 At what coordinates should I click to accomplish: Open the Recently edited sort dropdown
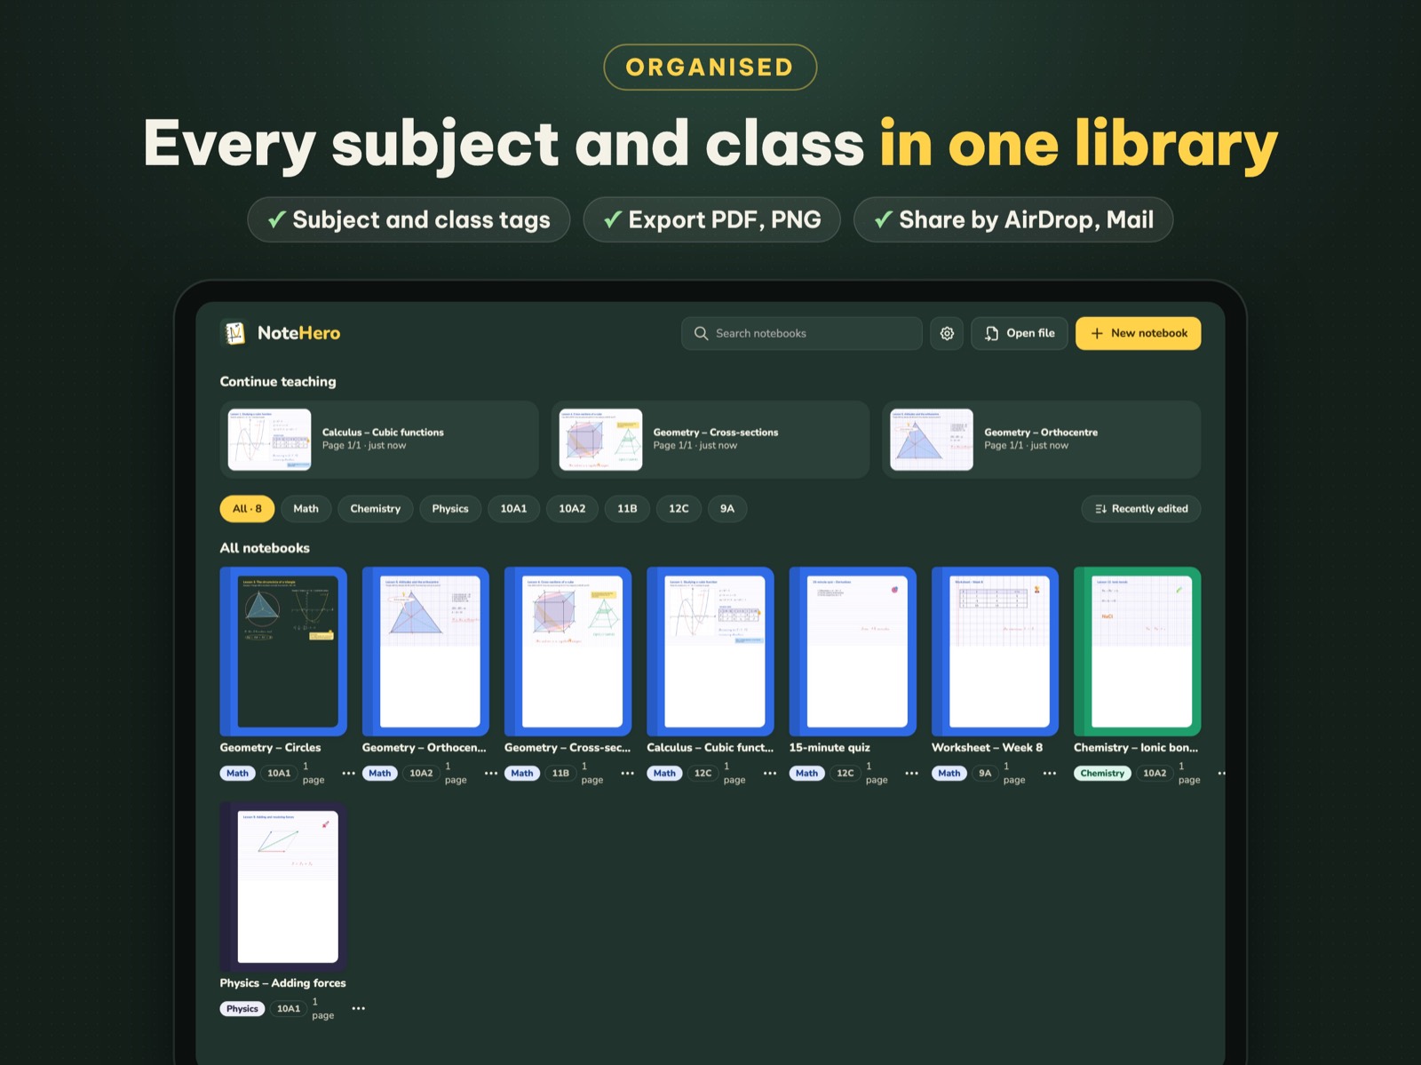click(x=1141, y=509)
